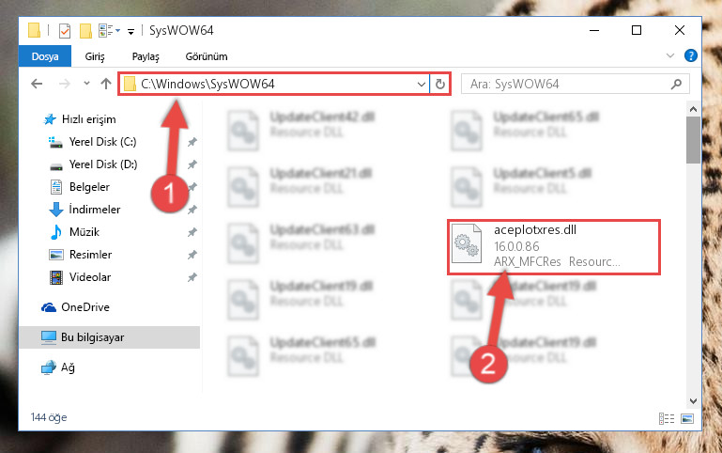Go up one folder level
Image resolution: width=722 pixels, height=453 pixels.
(106, 84)
